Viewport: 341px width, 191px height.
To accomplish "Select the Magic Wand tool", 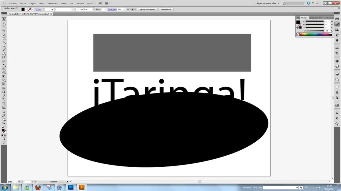I will (x=4, y=27).
